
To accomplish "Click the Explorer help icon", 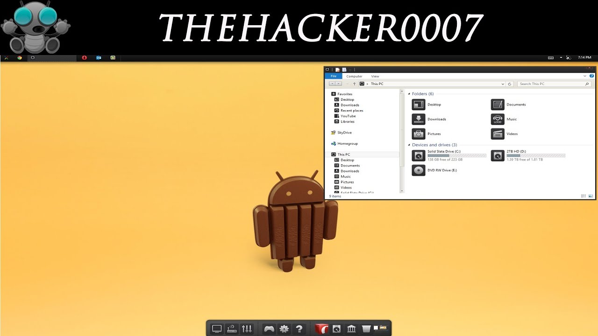I will pos(591,76).
